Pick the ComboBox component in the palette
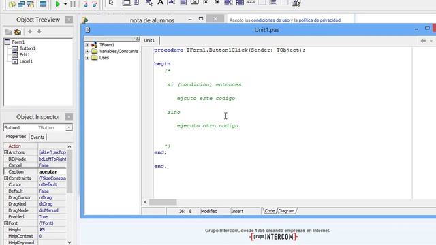The image size is (436, 245). 240,3
